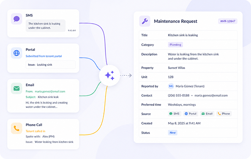Click the Plumbing category tag

tap(175, 45)
